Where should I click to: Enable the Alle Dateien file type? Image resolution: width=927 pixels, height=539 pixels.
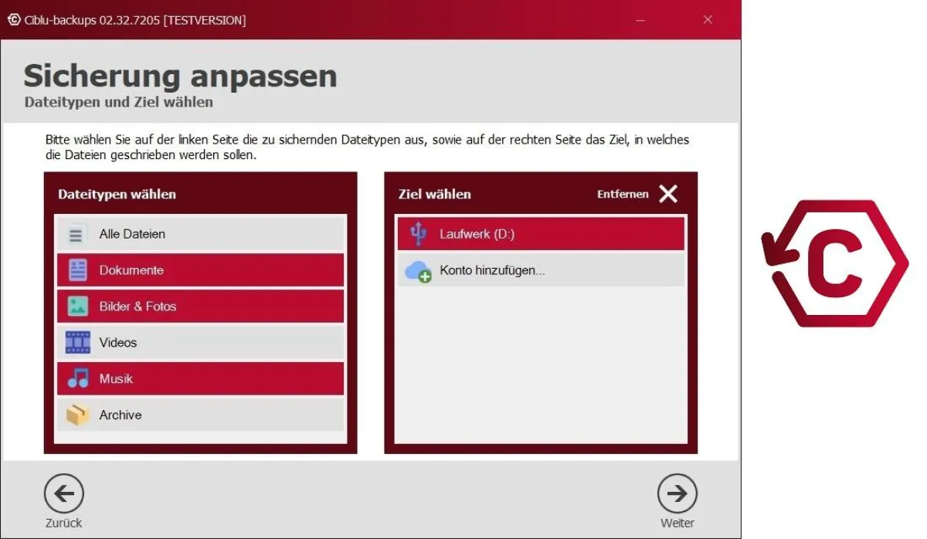[x=201, y=234]
